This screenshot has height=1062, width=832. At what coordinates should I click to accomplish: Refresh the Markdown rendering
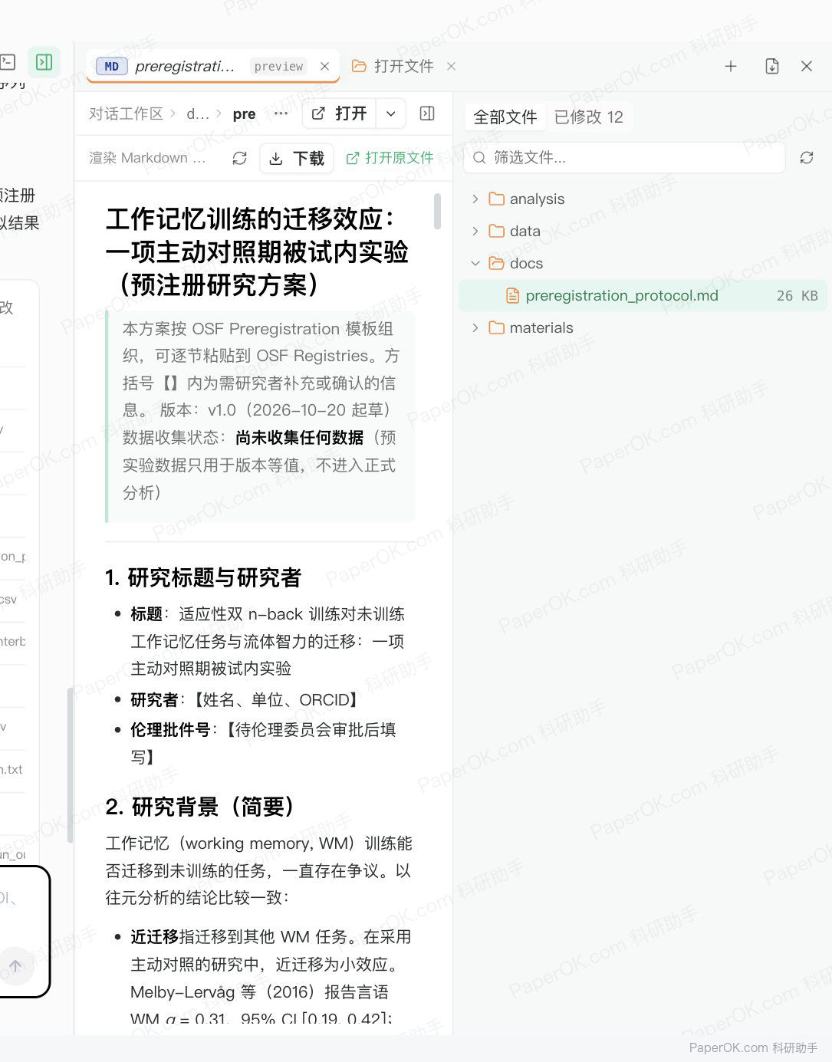239,158
